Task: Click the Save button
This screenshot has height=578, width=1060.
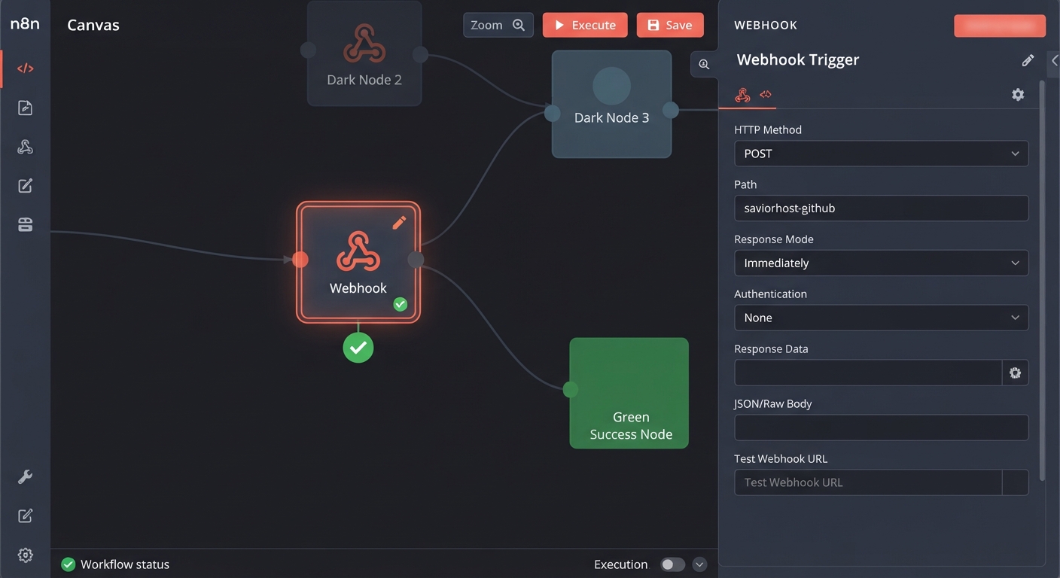Action: point(670,25)
